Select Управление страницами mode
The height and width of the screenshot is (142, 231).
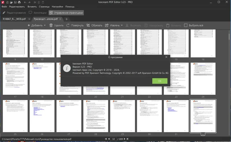pos(66,13)
